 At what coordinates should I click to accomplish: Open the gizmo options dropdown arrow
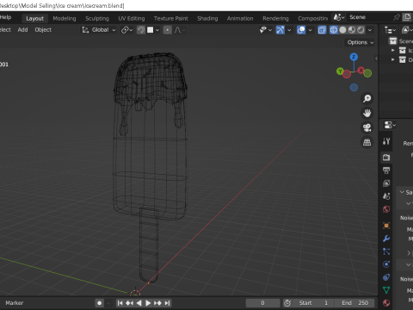[x=289, y=30]
